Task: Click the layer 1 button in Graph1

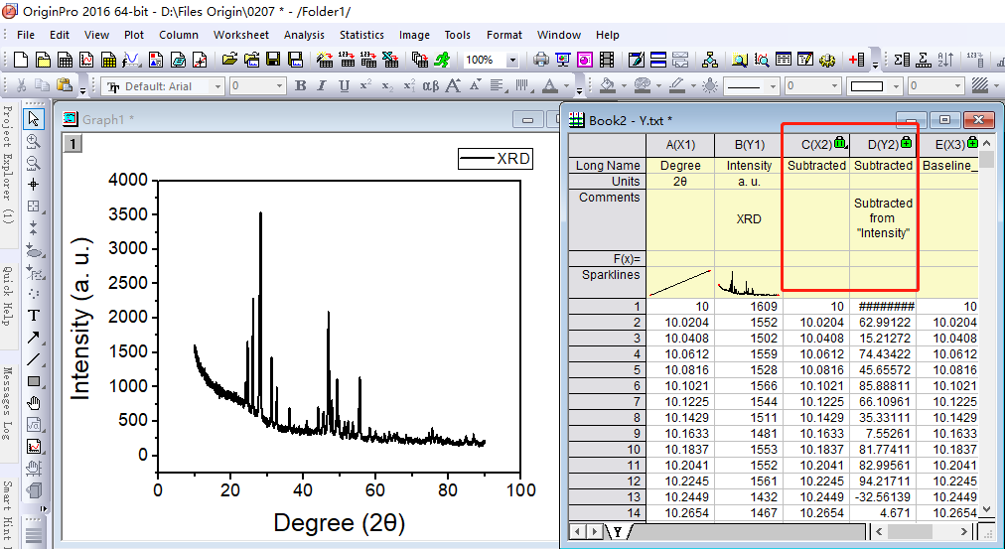Action: click(x=73, y=144)
